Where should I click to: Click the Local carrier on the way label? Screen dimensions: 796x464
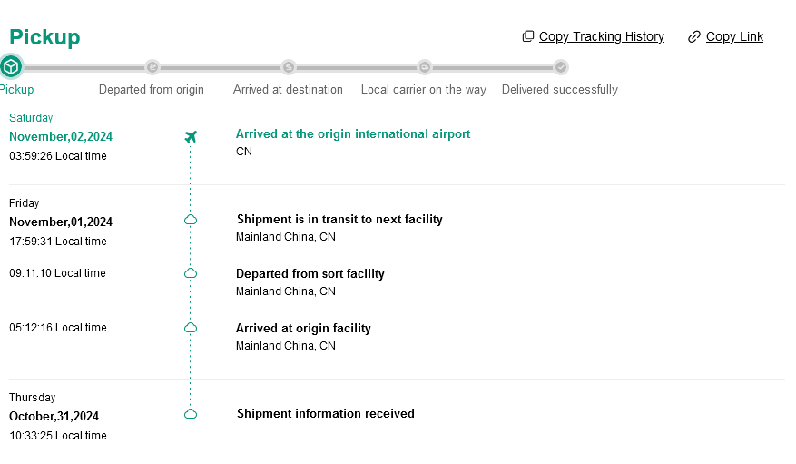click(424, 90)
